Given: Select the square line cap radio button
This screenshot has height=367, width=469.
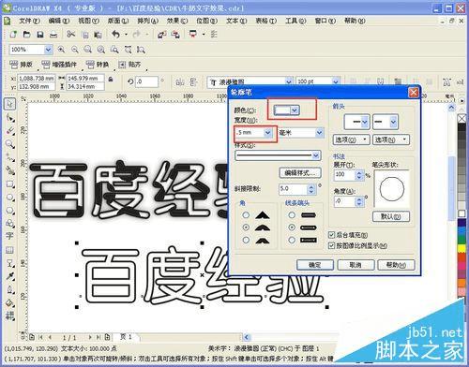Looking at the screenshot, I should (x=292, y=240).
